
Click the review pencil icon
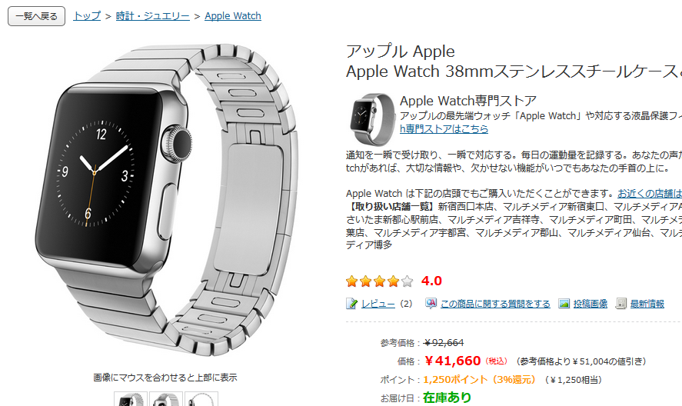pyautogui.click(x=351, y=303)
